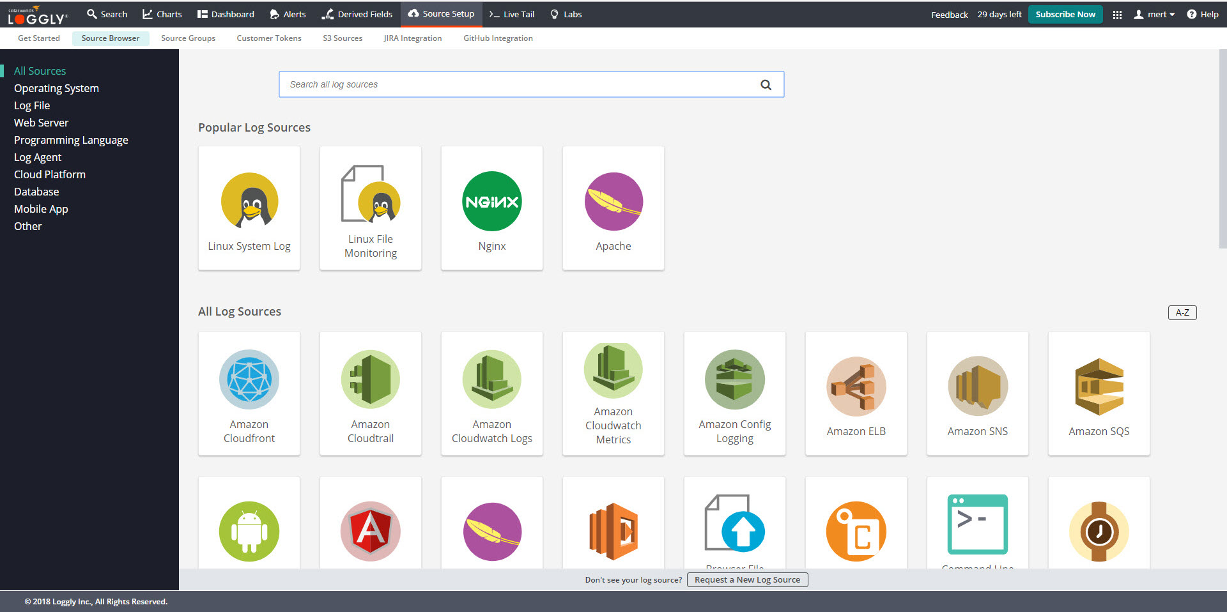This screenshot has height=612, width=1227.
Task: Filter sources by Database
Action: [x=36, y=192]
